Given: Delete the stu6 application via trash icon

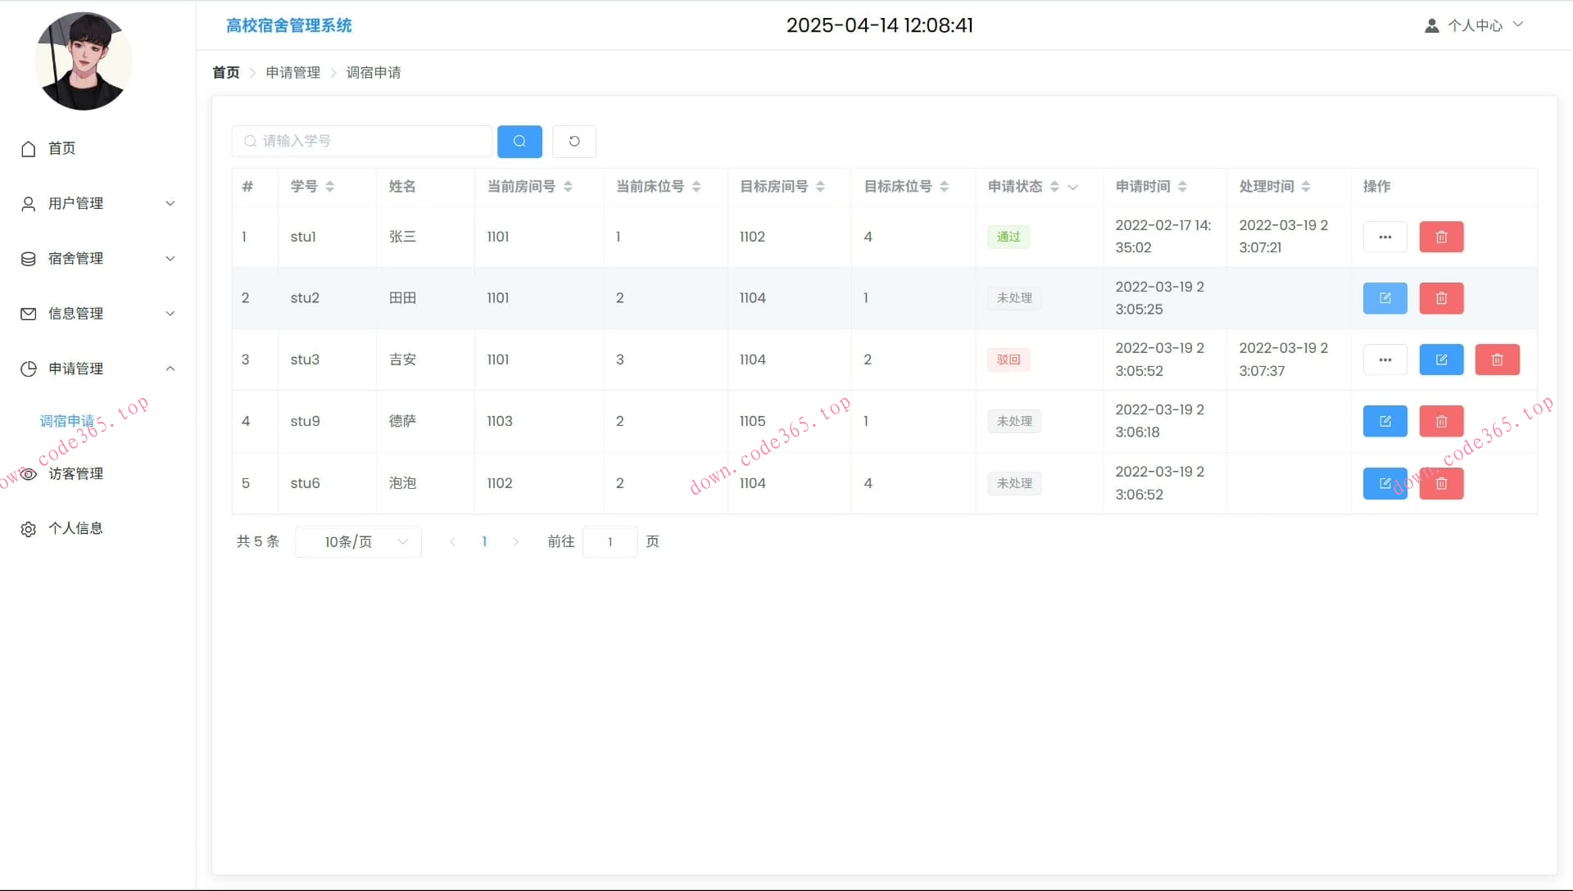Looking at the screenshot, I should click(x=1441, y=483).
